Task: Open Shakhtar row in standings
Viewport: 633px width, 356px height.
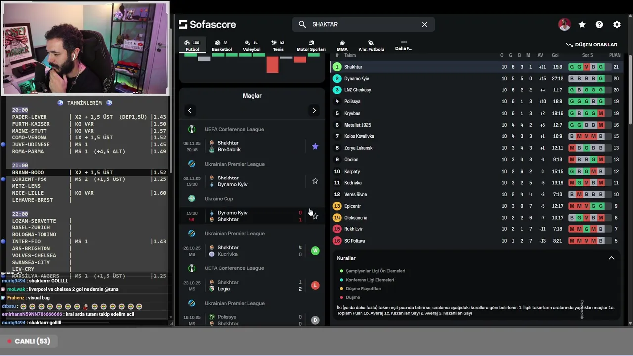Action: click(478, 67)
